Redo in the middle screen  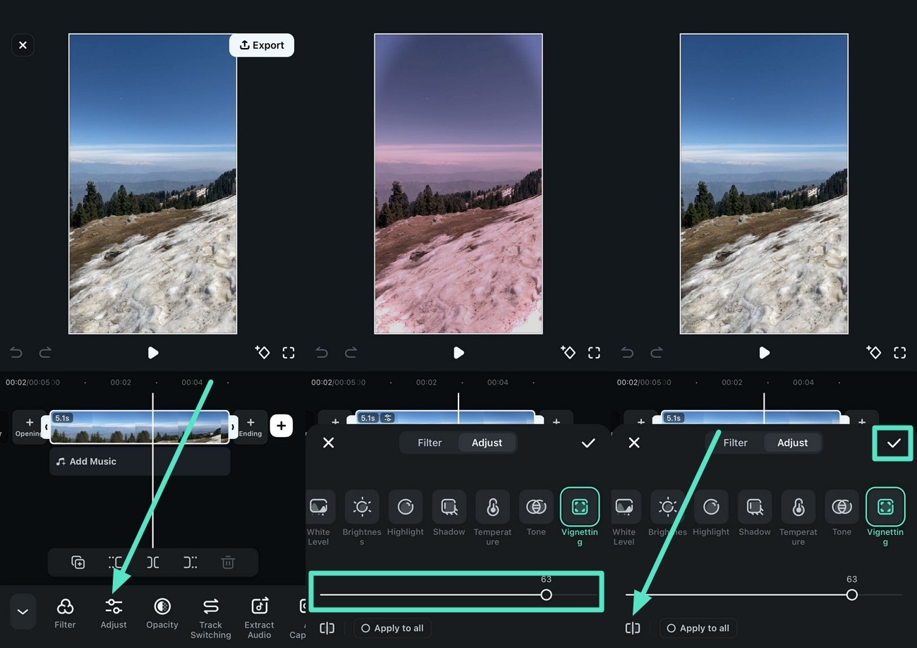tap(351, 352)
